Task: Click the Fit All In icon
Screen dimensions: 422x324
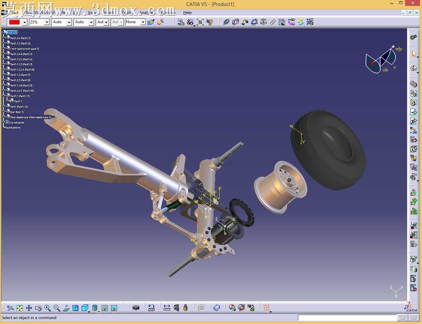Action: coord(20,308)
